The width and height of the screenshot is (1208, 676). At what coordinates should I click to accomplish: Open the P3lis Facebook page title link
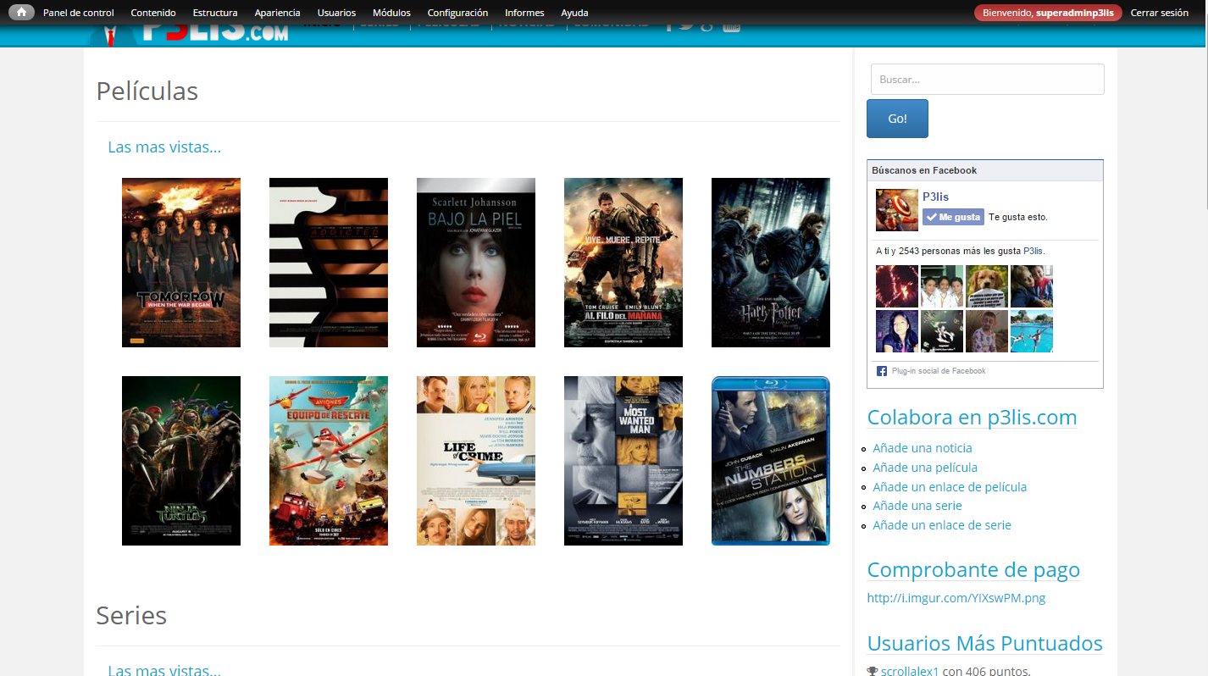935,197
